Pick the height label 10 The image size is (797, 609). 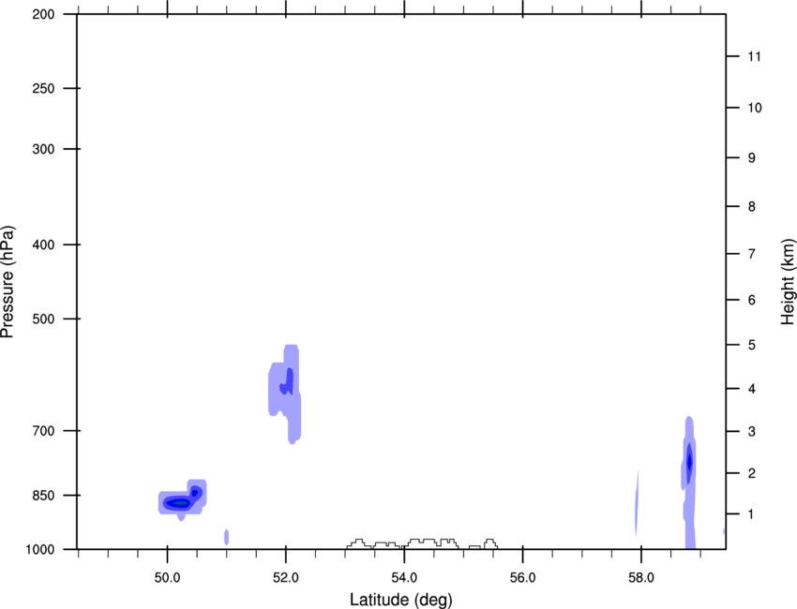(754, 108)
